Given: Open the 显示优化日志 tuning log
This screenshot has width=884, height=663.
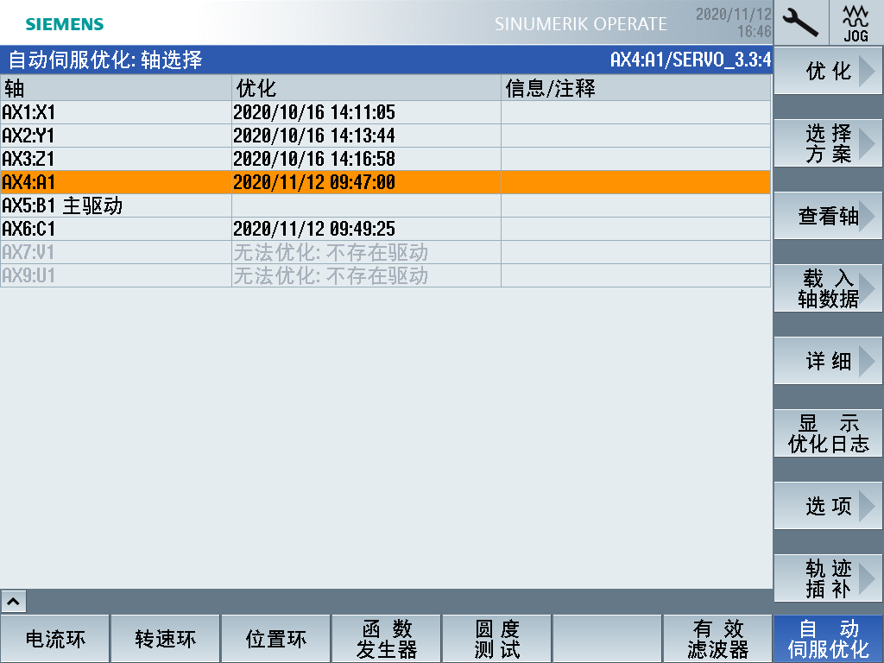Looking at the screenshot, I should 826,433.
